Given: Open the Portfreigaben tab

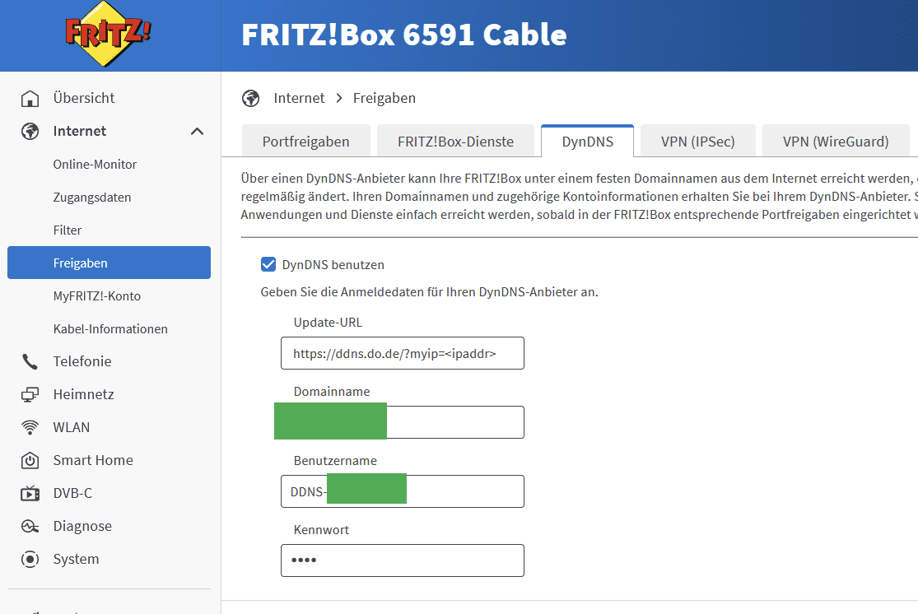Looking at the screenshot, I should click(305, 142).
